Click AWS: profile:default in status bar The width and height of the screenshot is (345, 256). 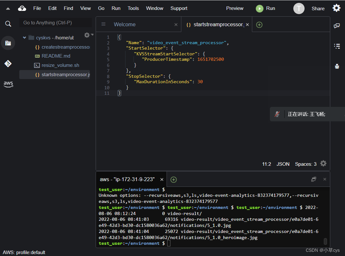(x=24, y=252)
